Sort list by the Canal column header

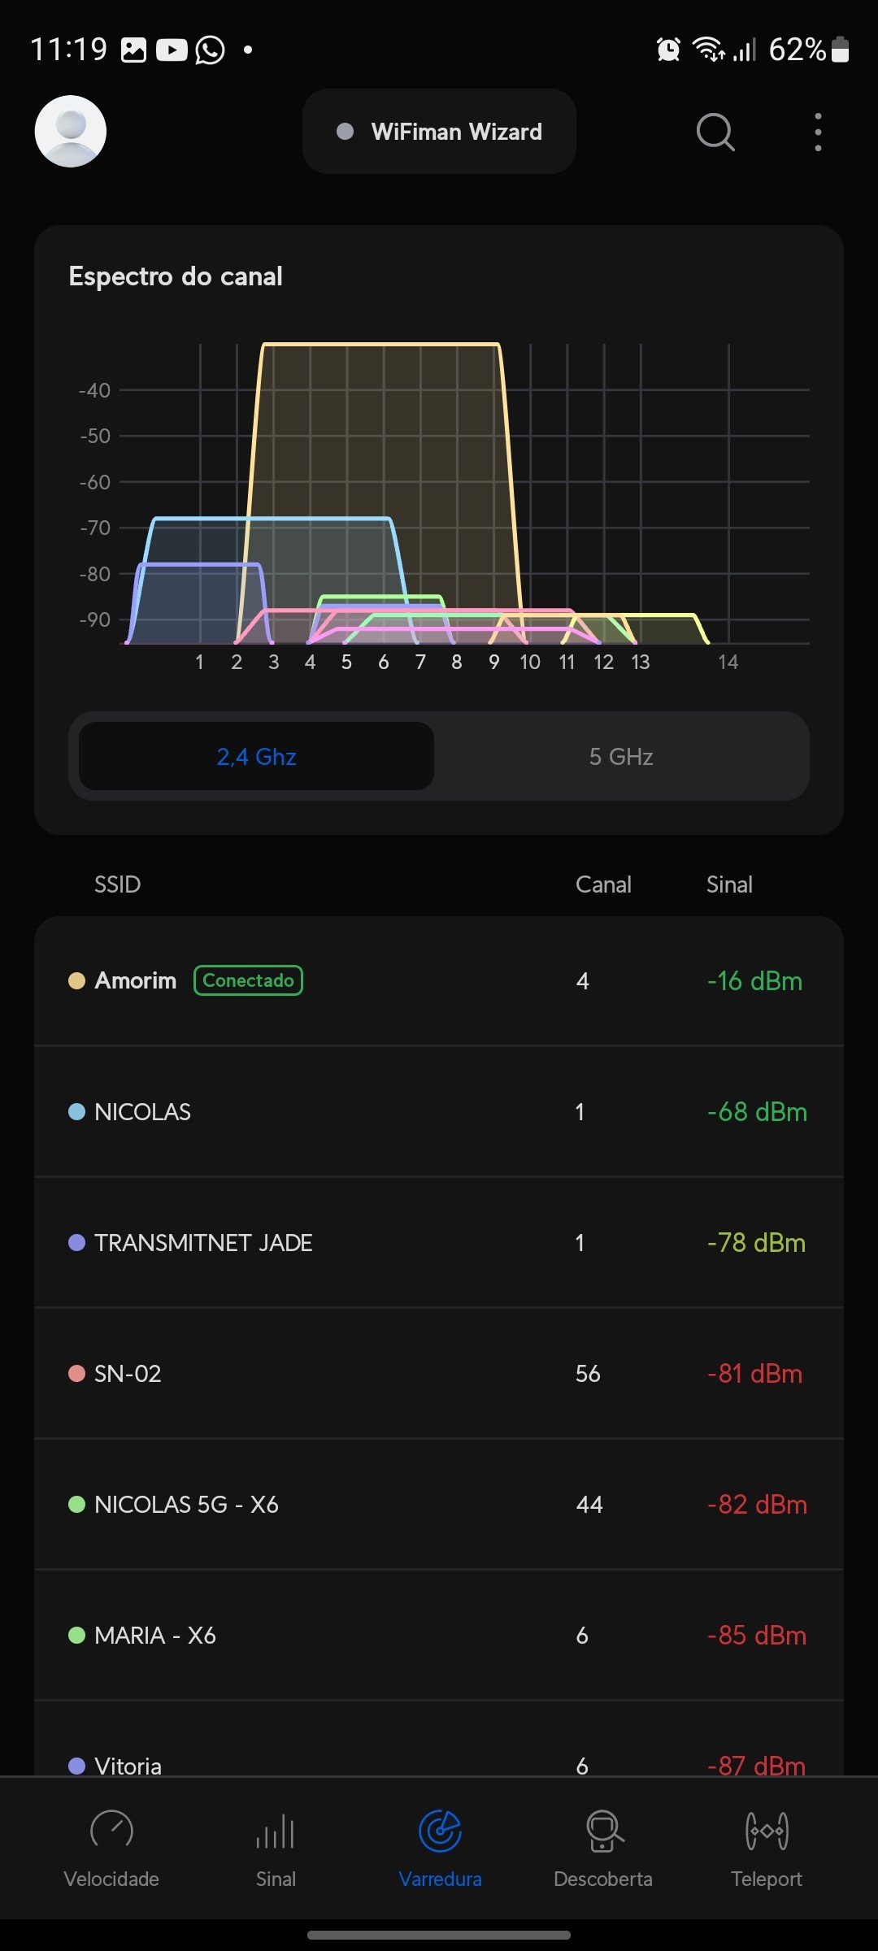[x=603, y=884]
